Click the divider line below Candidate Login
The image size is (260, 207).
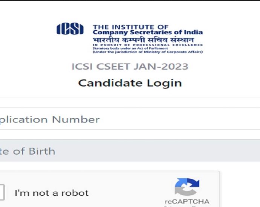pos(130,98)
